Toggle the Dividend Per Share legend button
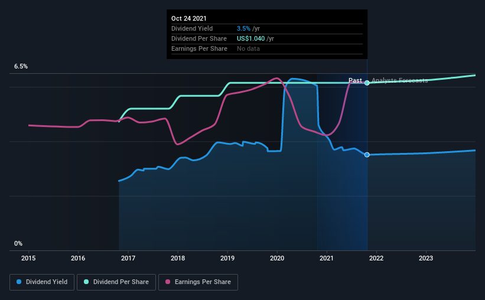Viewport: 485px width, 300px height. (116, 282)
